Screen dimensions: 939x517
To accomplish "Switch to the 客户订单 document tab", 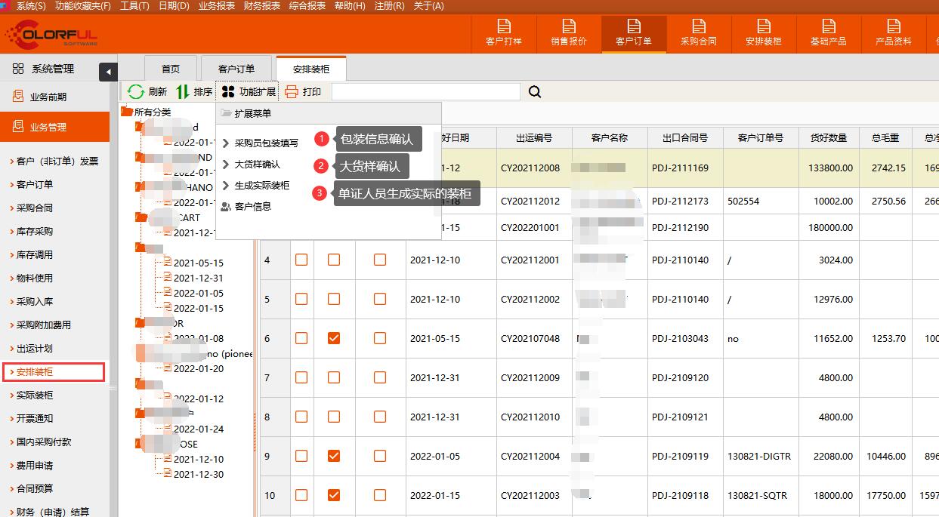I will [236, 69].
